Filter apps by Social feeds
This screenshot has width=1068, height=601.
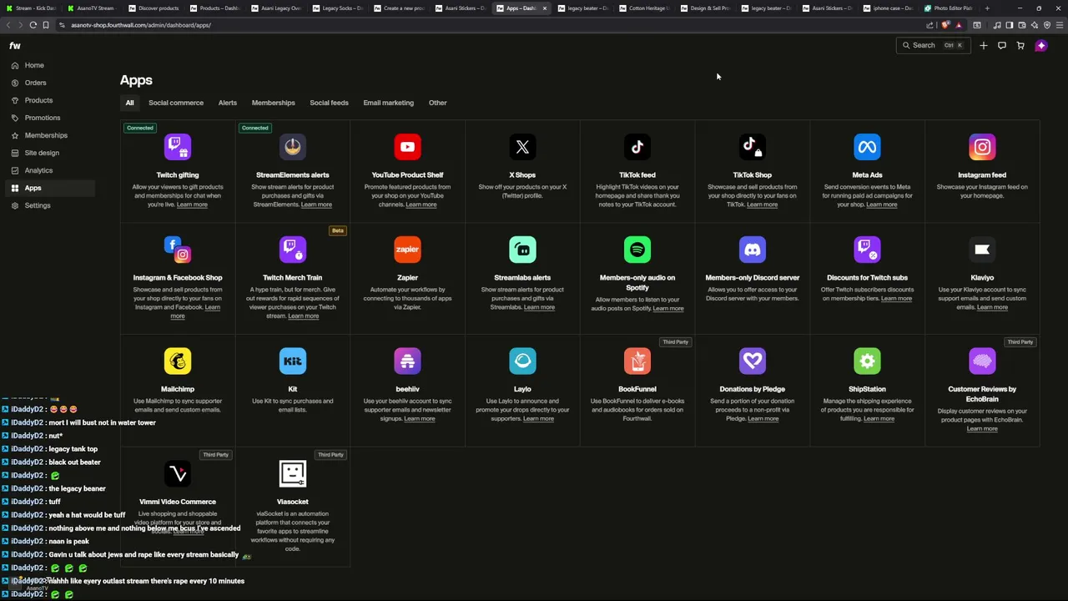coord(329,103)
